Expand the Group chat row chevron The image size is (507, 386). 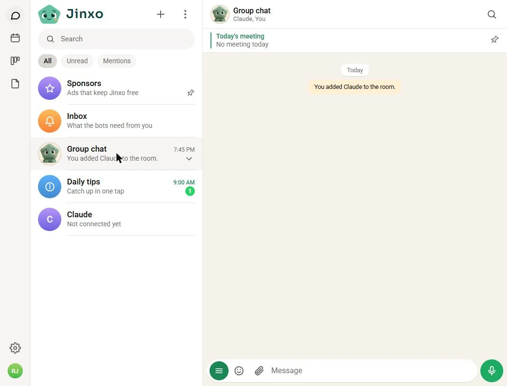(189, 159)
